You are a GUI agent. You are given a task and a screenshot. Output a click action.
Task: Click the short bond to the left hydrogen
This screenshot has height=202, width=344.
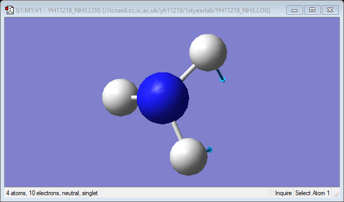click(134, 98)
